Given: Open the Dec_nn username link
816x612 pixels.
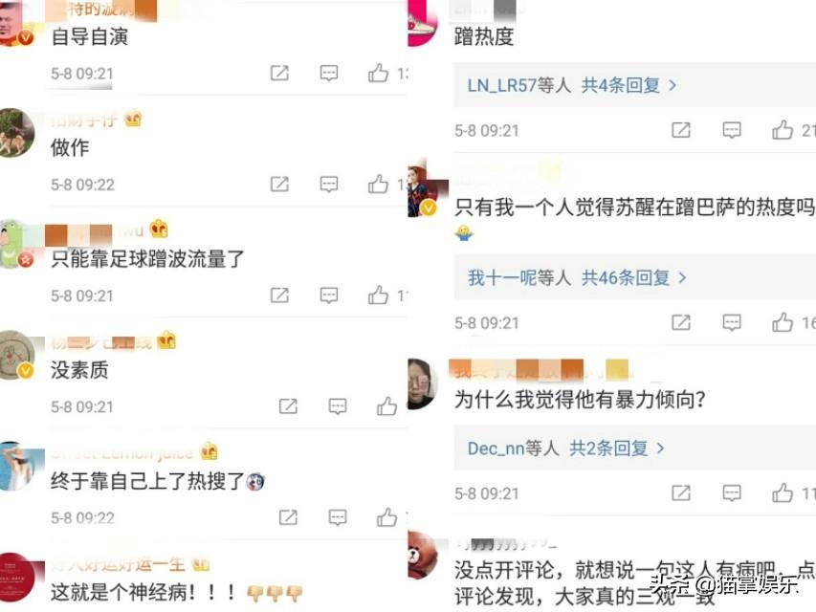Looking at the screenshot, I should click(496, 448).
